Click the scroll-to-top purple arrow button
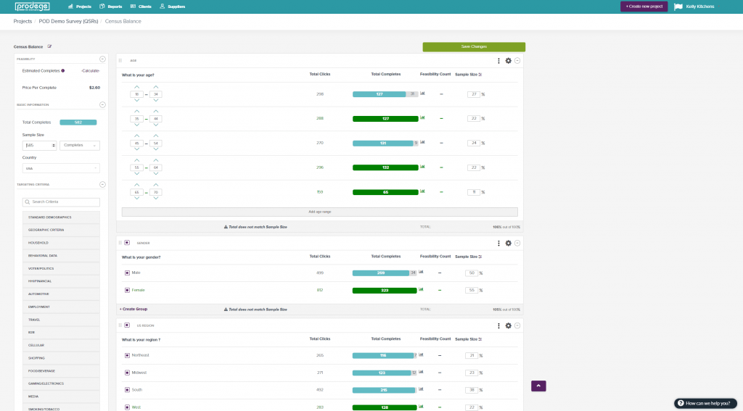This screenshot has height=411, width=743. 538,386
